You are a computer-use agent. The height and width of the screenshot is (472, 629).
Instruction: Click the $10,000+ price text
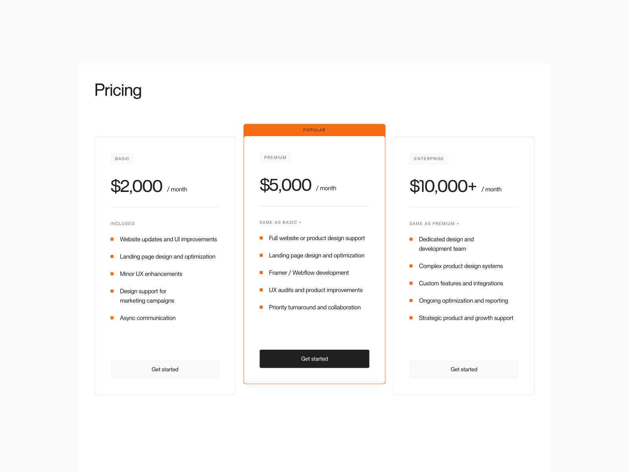tap(443, 186)
